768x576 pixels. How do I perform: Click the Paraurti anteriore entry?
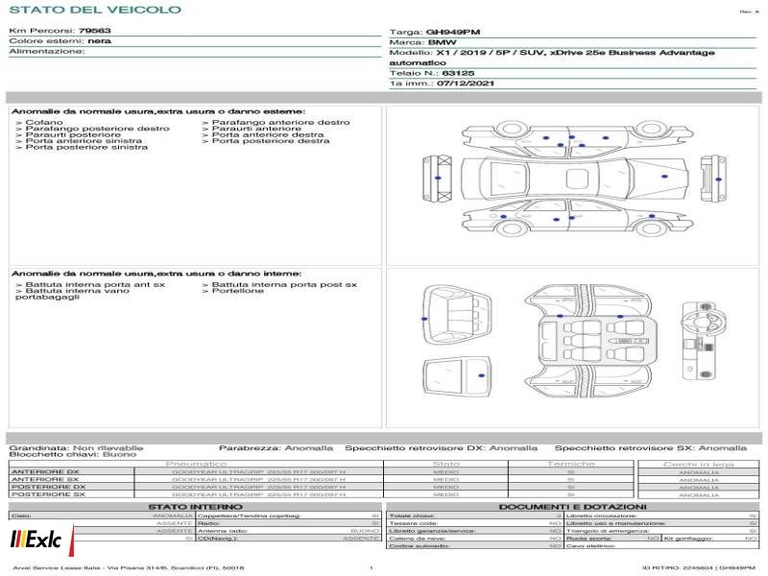tap(252, 129)
